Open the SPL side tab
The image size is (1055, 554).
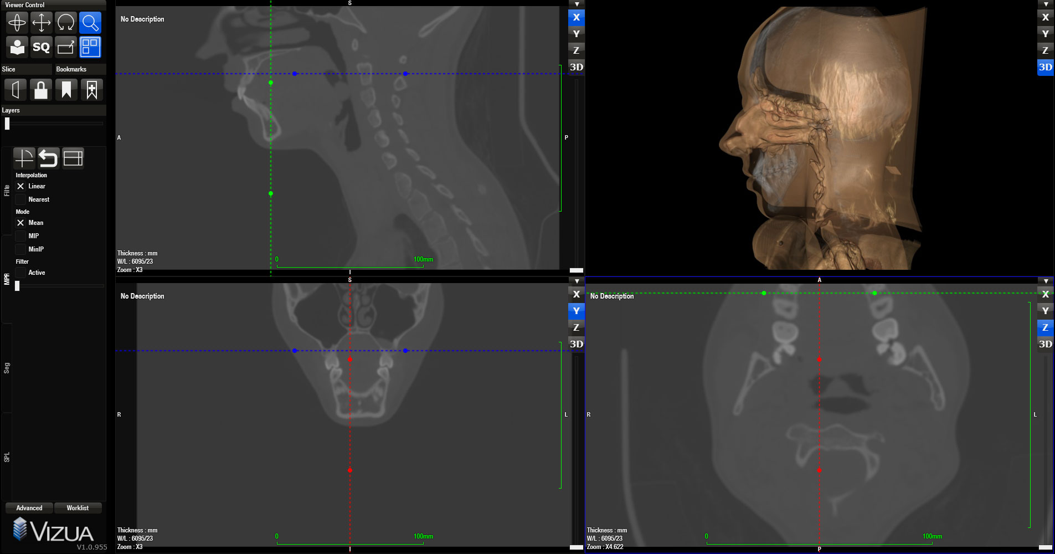pyautogui.click(x=7, y=457)
